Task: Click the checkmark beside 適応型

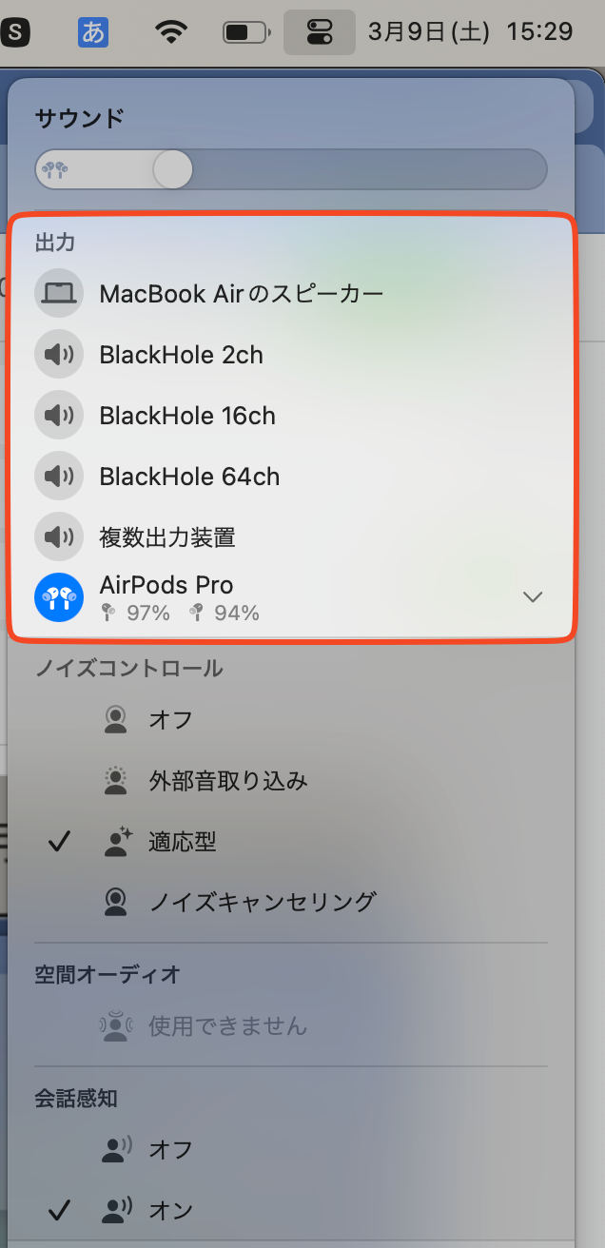Action: click(59, 841)
